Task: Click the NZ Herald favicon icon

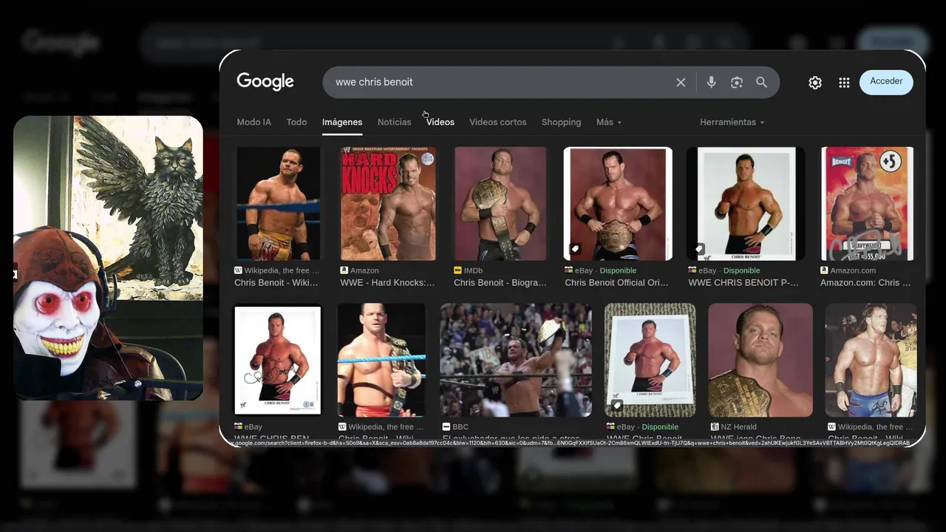Action: 715,427
